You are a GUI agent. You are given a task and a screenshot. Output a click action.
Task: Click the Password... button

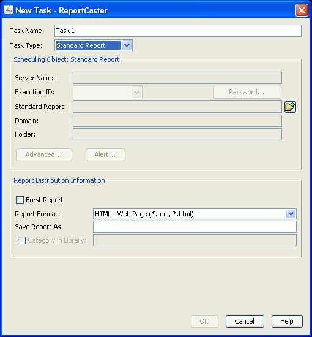[x=247, y=92]
